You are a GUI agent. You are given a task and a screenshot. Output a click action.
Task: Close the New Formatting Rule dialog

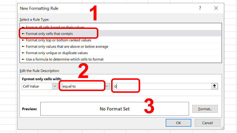pyautogui.click(x=216, y=8)
